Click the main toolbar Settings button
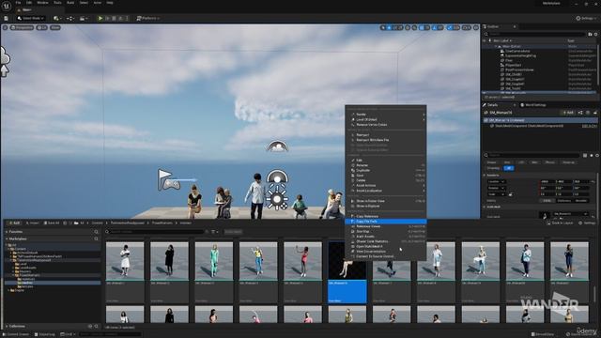Screen dimensions: 601x338 586,18
